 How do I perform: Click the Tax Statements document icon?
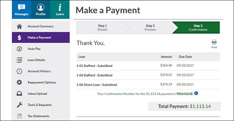coord(19,116)
